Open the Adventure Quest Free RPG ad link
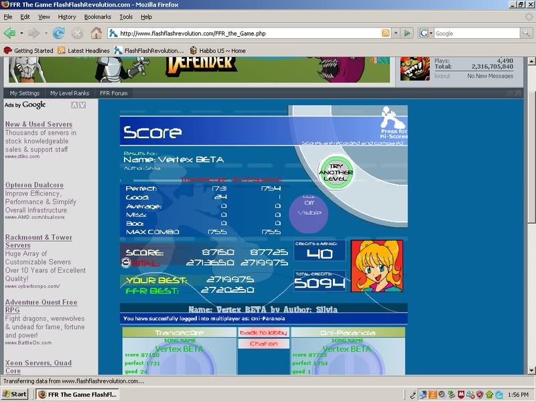The image size is (536, 402). click(42, 307)
